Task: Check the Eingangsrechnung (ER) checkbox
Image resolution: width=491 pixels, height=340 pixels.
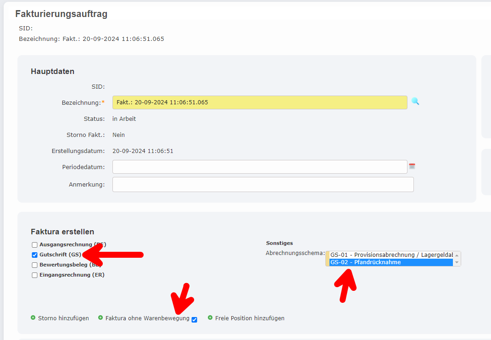Action: coord(34,275)
